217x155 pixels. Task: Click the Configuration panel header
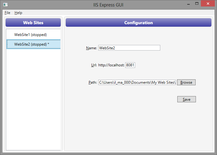(139, 23)
